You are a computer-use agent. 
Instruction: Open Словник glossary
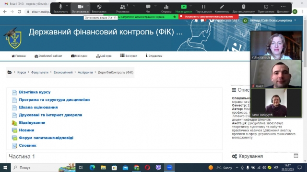28,145
